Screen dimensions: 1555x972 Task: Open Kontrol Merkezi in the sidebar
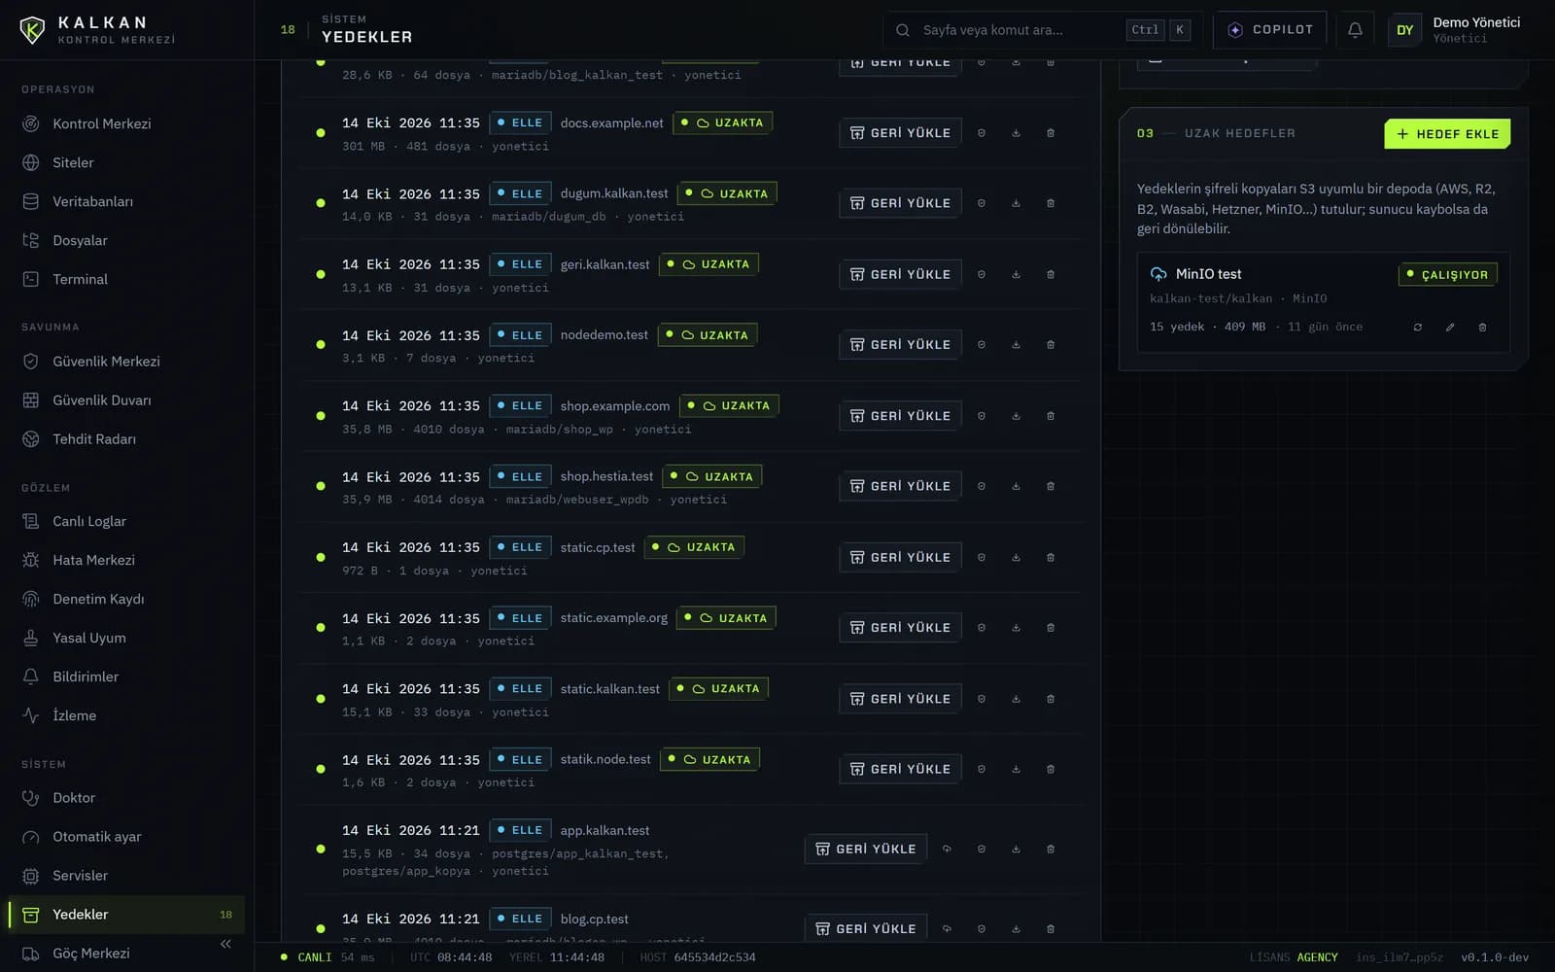click(126, 123)
